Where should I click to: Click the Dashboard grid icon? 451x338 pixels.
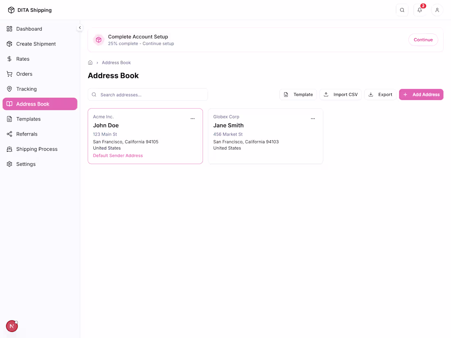9,29
